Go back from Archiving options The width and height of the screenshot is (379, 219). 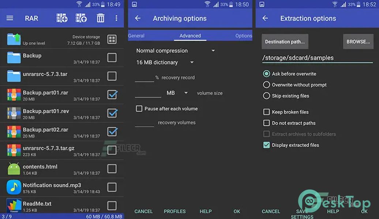coord(138,18)
